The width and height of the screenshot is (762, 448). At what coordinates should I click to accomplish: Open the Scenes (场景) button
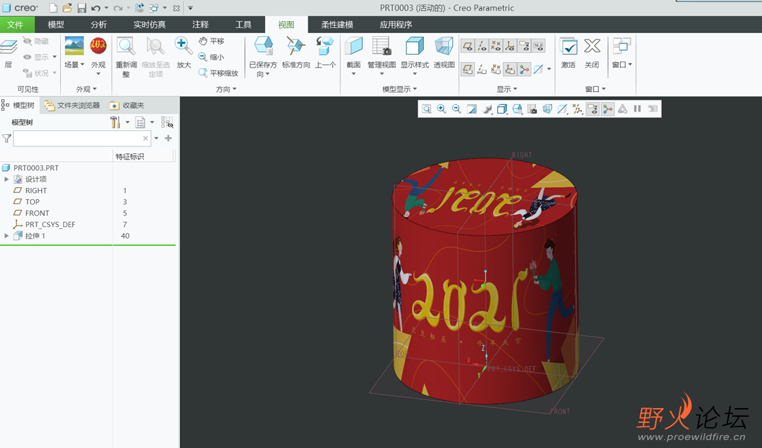(x=74, y=53)
